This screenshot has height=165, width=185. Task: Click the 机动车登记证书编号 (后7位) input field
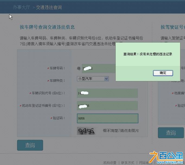107,106
